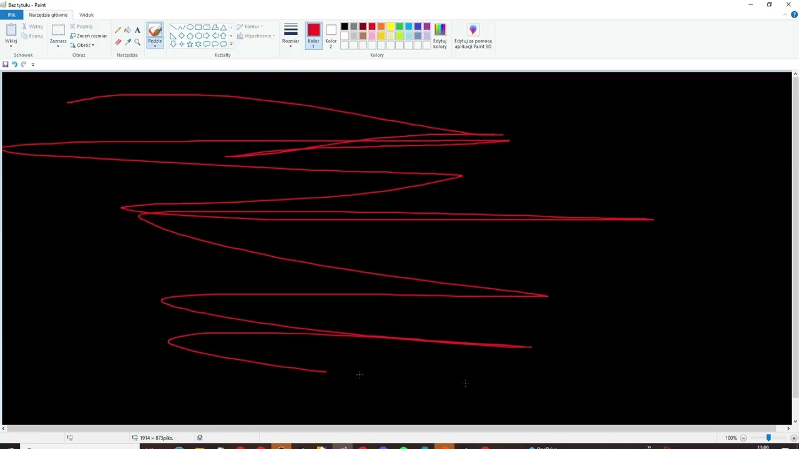Screen dimensions: 799x449
Task: Pick the Oval shape in Kształty
Action: click(190, 27)
